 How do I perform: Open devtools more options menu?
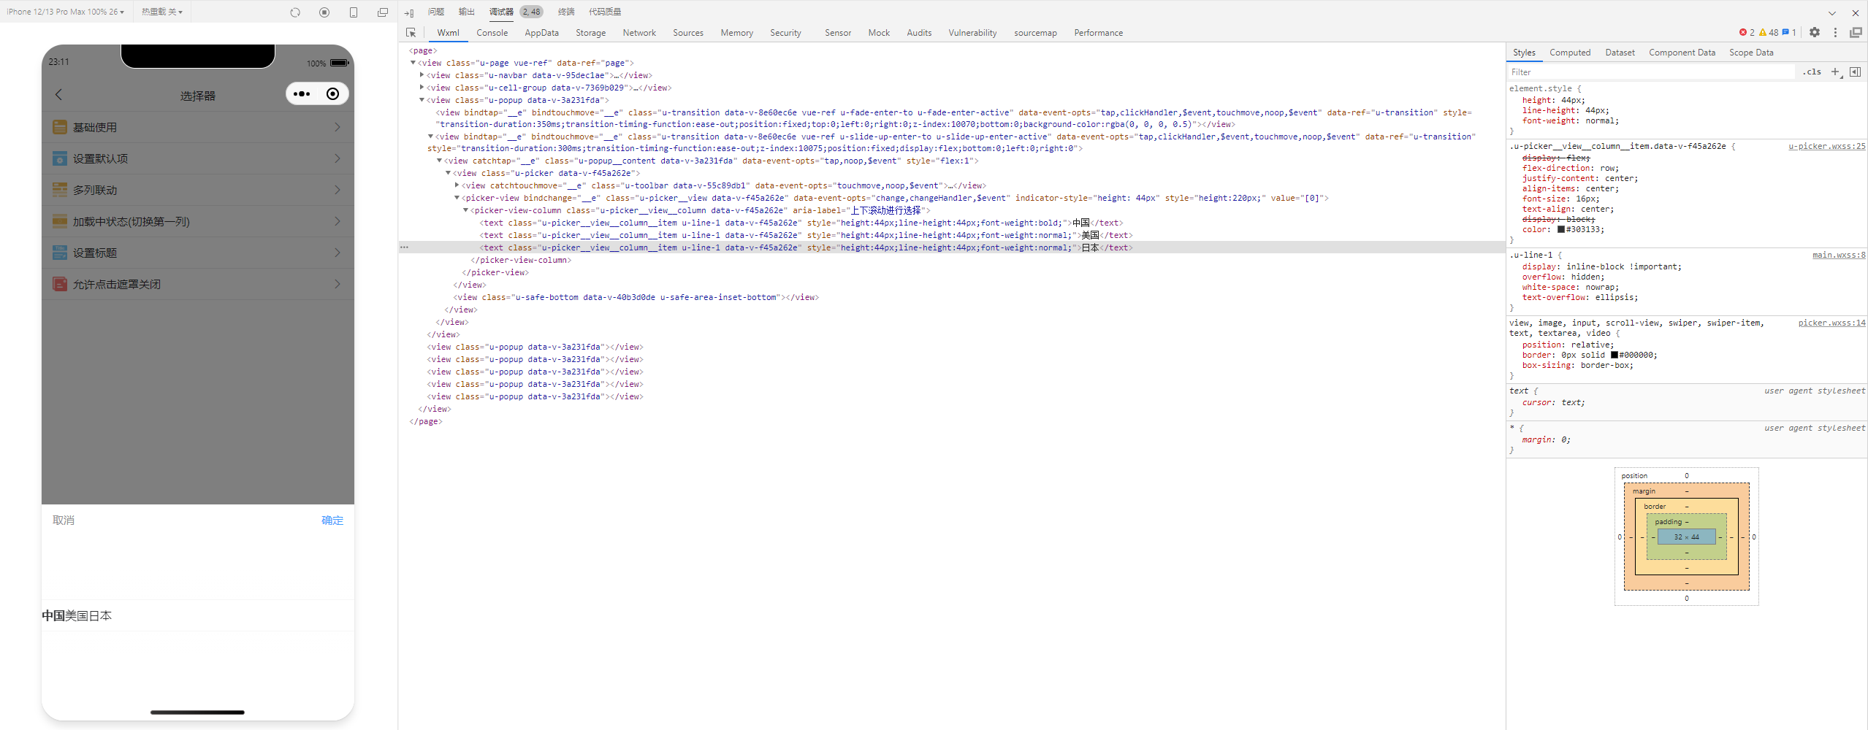1835,33
